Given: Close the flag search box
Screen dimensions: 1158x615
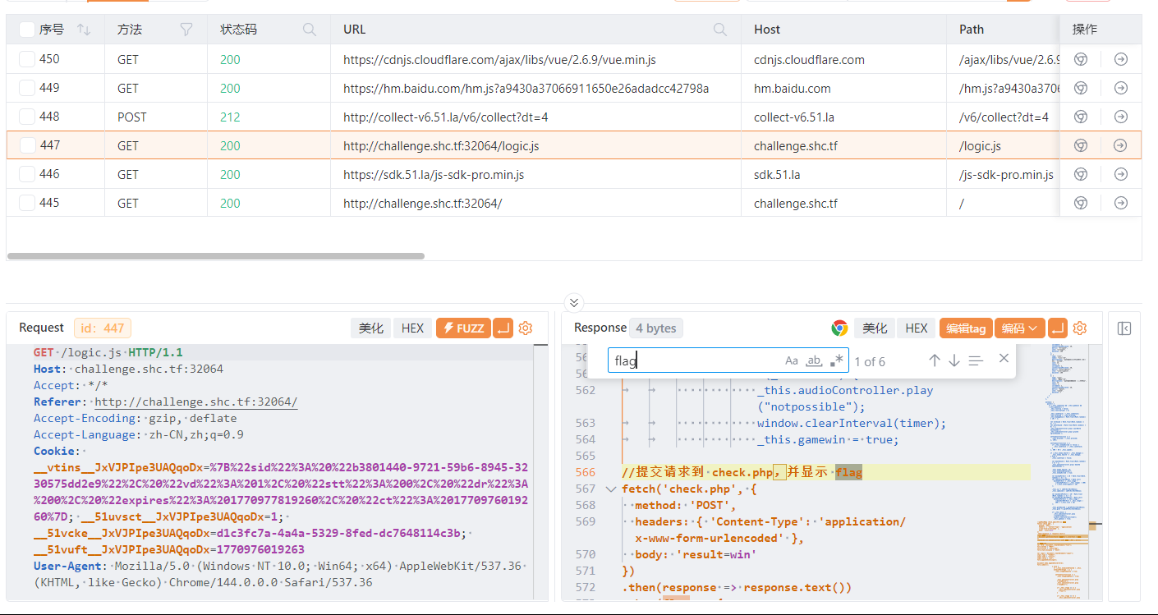Looking at the screenshot, I should [x=1004, y=359].
